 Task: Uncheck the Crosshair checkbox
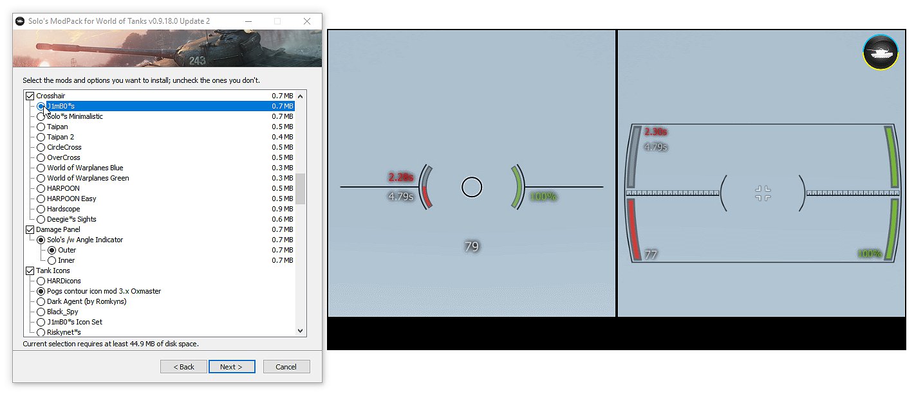point(30,96)
